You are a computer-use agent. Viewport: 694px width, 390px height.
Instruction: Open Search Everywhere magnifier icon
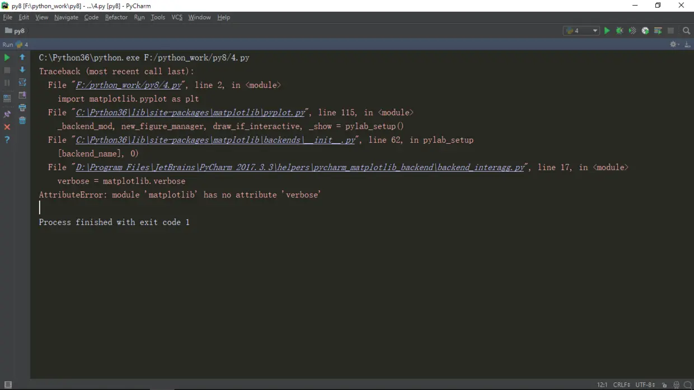(x=686, y=31)
